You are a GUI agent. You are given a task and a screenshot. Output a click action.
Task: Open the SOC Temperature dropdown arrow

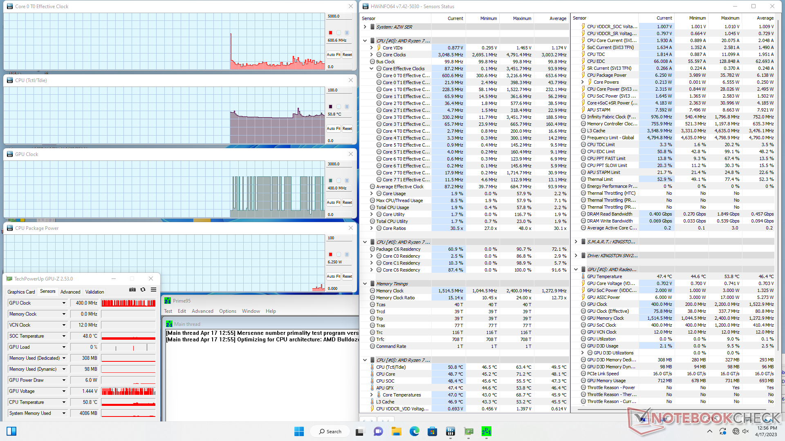(64, 336)
